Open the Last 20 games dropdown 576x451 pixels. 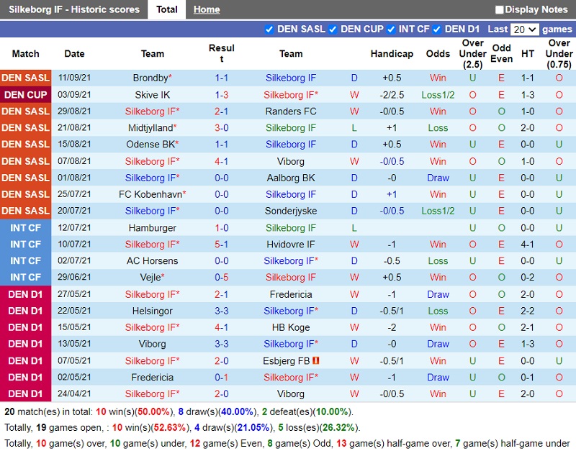(x=523, y=29)
